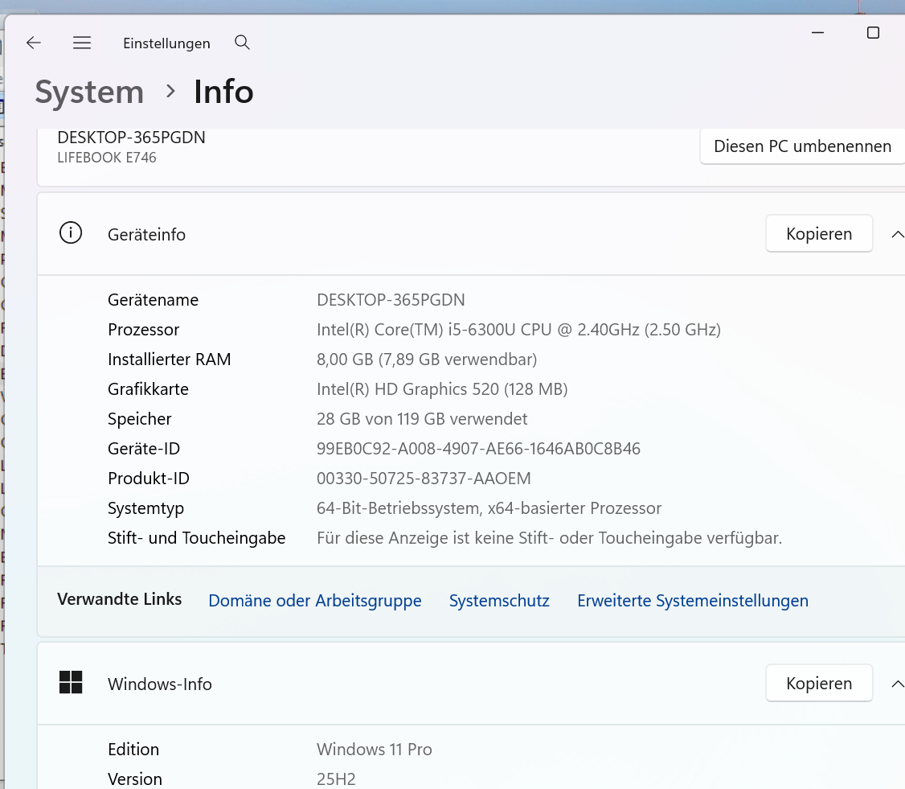This screenshot has width=905, height=789.
Task: Select the Produkt-ID label
Action: (149, 479)
